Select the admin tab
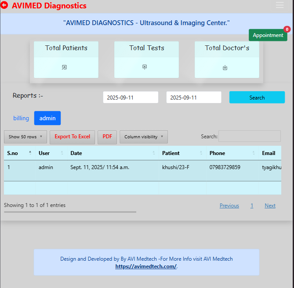The image size is (294, 288). pos(47,118)
